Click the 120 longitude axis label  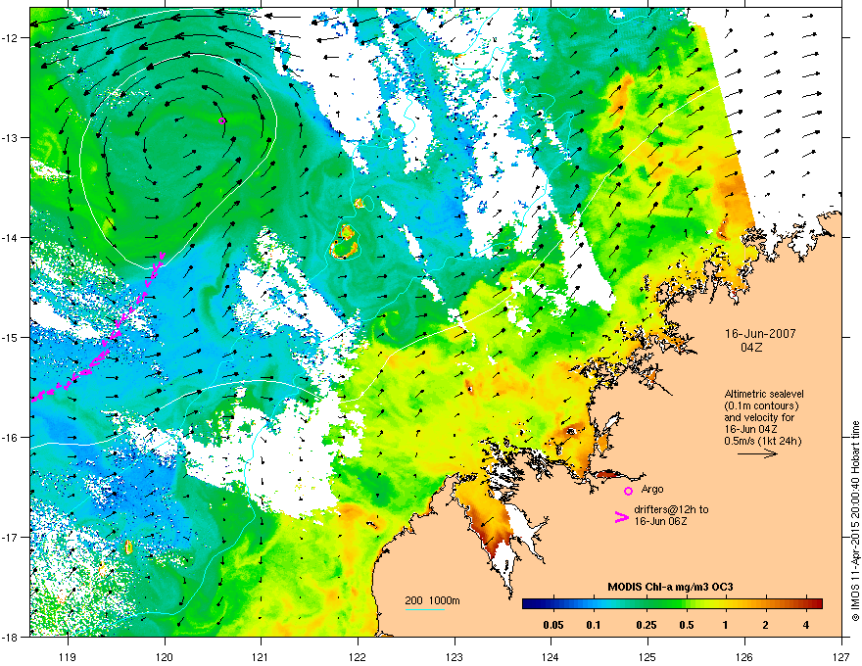click(x=165, y=655)
